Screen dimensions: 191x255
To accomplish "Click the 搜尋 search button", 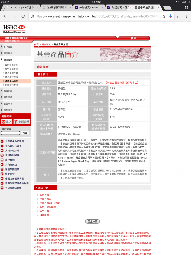I will [x=25, y=133].
